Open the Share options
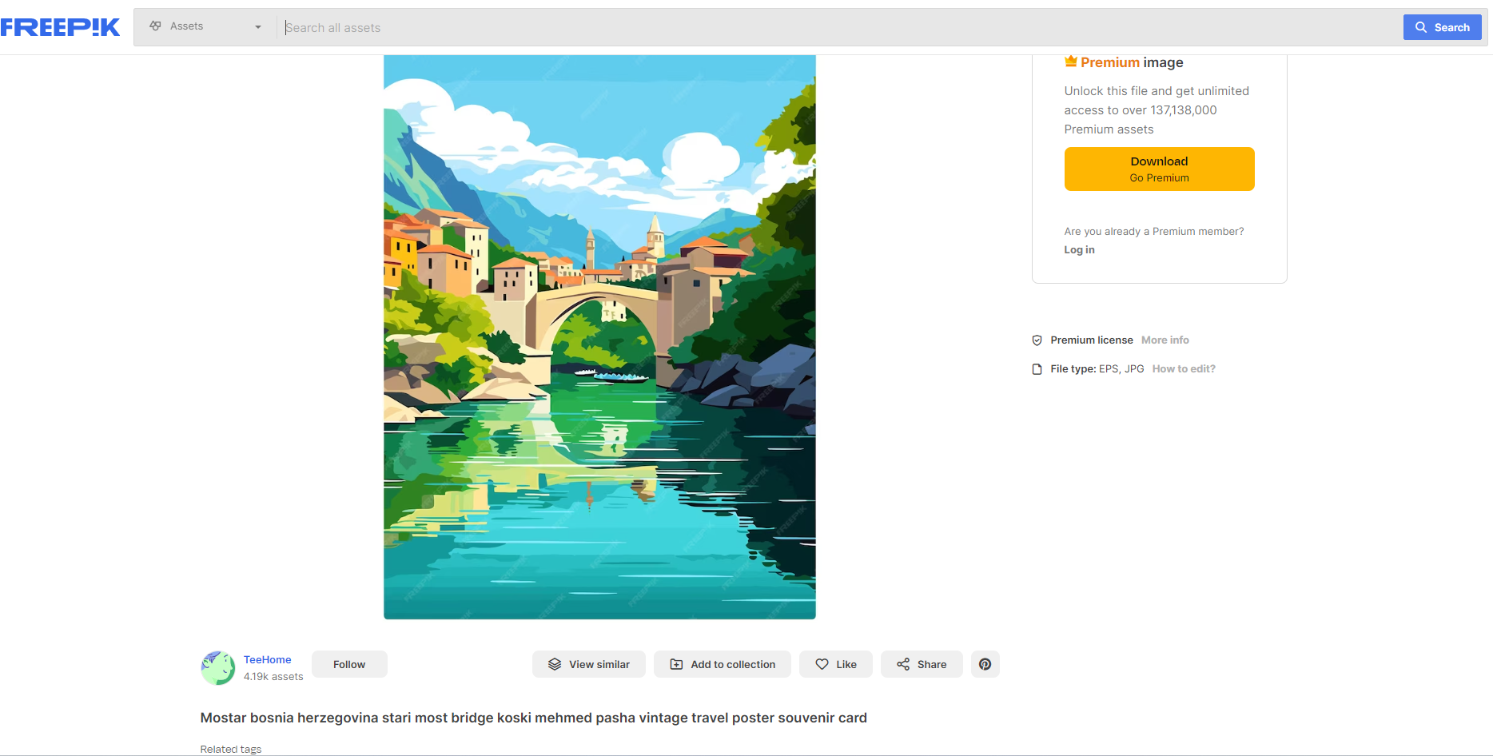The image size is (1493, 756). point(921,664)
